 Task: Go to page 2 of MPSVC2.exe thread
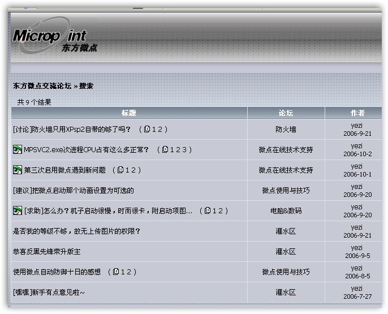178,150
